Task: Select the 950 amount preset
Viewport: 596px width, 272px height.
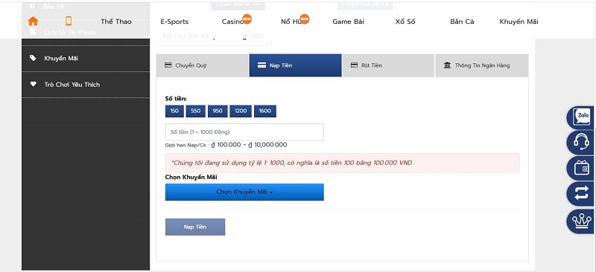Action: 218,111
